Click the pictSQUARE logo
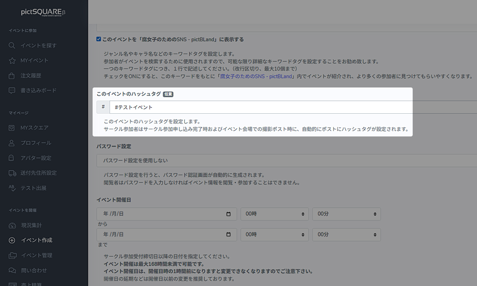Viewport: 477px width, 286px height. tap(44, 13)
